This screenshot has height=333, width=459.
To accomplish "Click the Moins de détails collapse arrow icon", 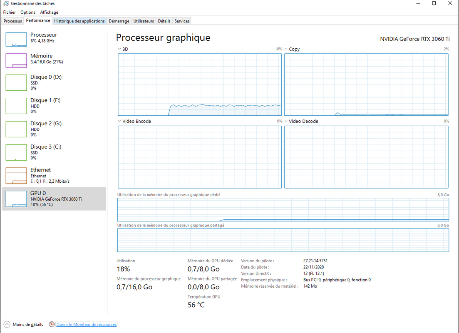I will point(7,324).
